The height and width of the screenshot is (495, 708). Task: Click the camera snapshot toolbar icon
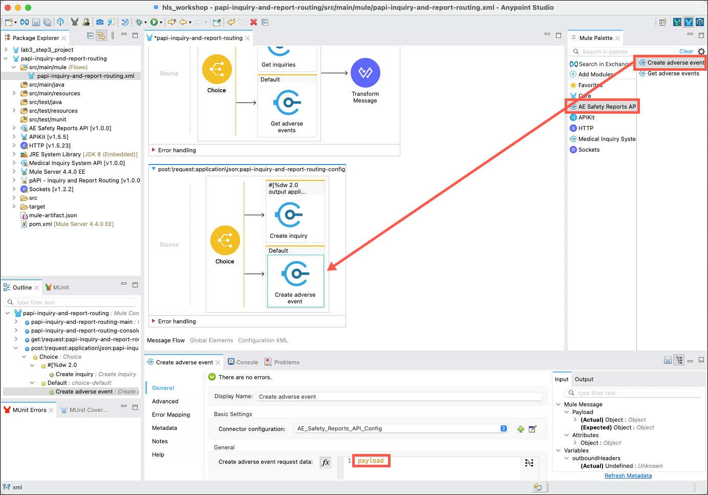click(100, 22)
